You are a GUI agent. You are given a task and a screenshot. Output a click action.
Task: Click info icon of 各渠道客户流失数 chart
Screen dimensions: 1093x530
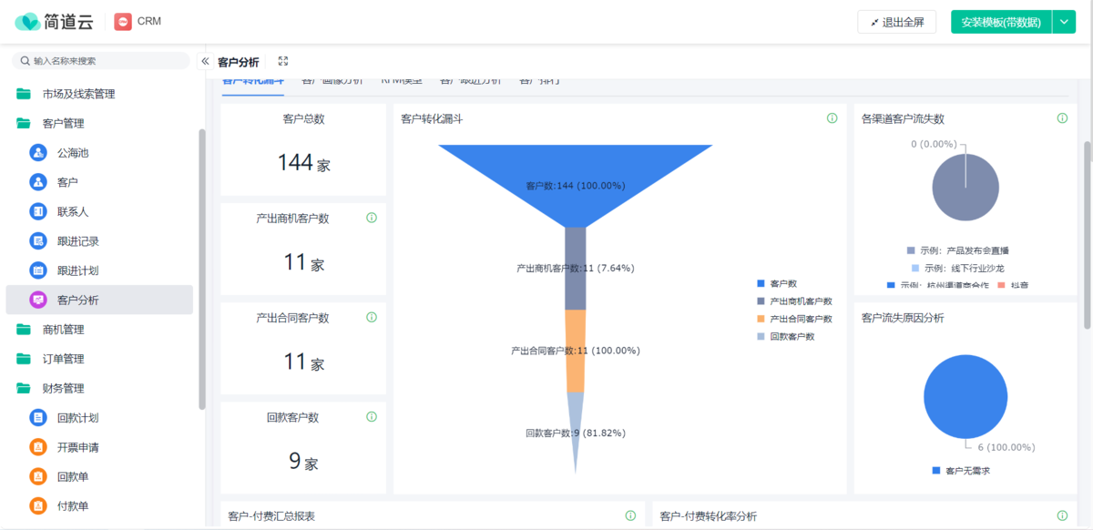[1062, 118]
